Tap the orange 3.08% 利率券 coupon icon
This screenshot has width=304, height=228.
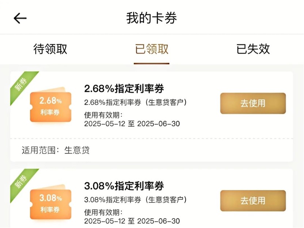(50, 203)
